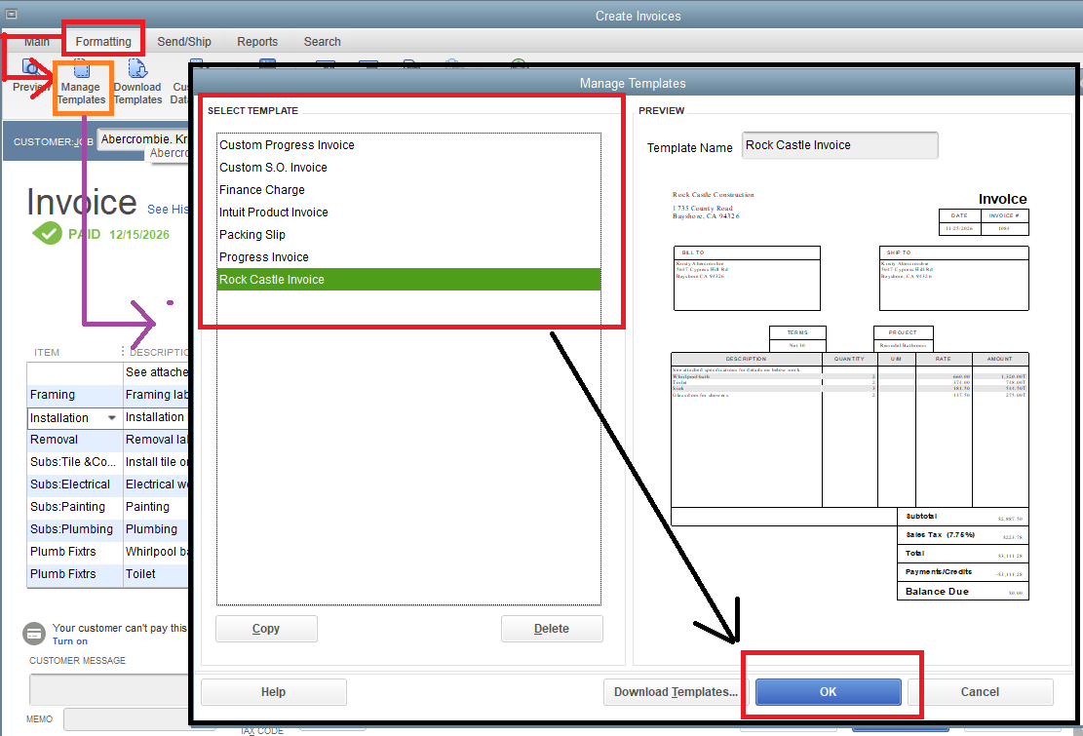Select Custom Progress Invoice template
1083x736 pixels.
(x=408, y=145)
